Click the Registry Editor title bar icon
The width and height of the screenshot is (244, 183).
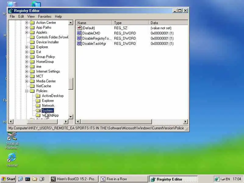pyautogui.click(x=11, y=11)
